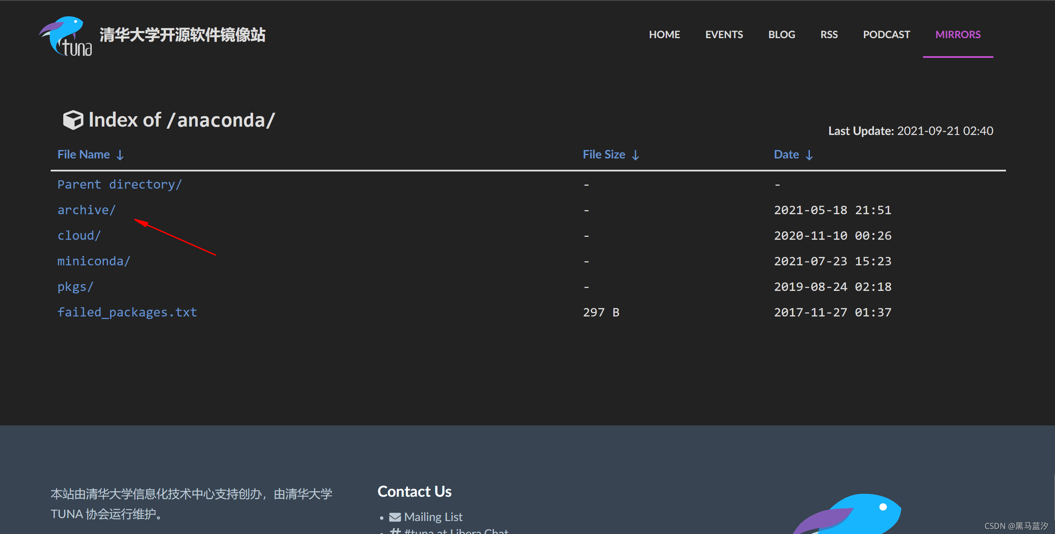
Task: Click the package box icon beside Index title
Action: point(73,120)
